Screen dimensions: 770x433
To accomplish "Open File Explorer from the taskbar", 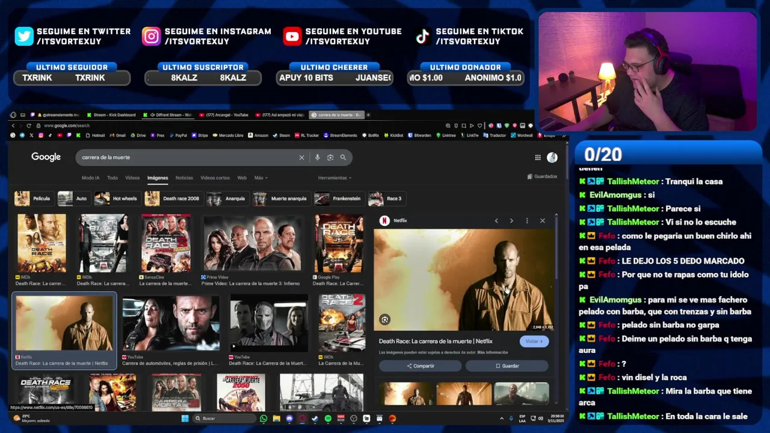I will (x=276, y=419).
